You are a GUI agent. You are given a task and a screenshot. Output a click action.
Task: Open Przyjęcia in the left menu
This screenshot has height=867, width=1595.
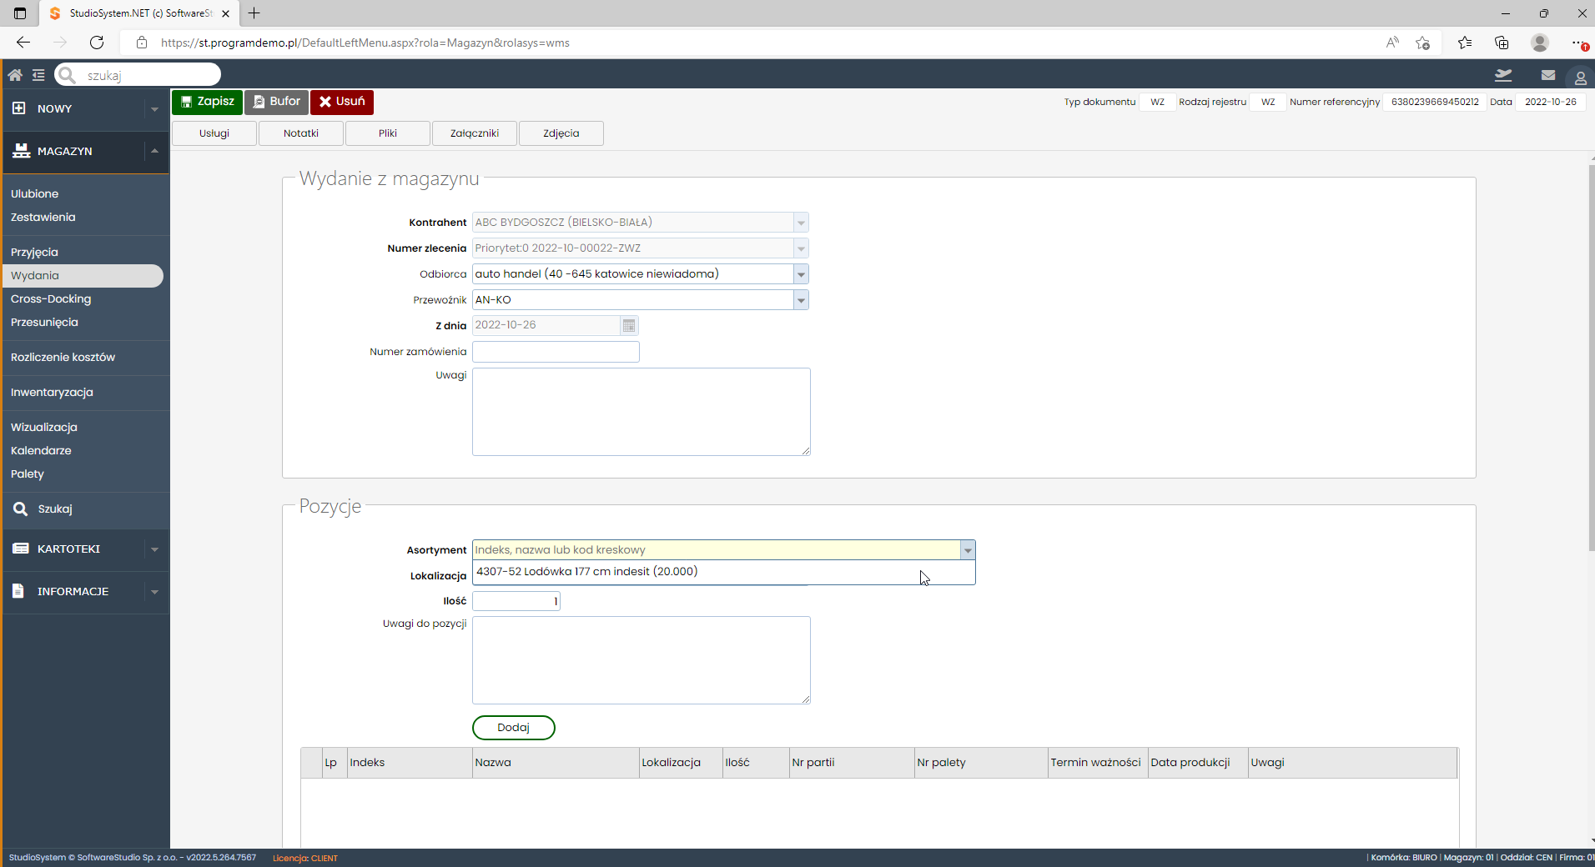point(34,253)
